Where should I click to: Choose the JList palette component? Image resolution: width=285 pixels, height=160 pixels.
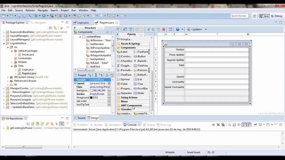(138, 80)
